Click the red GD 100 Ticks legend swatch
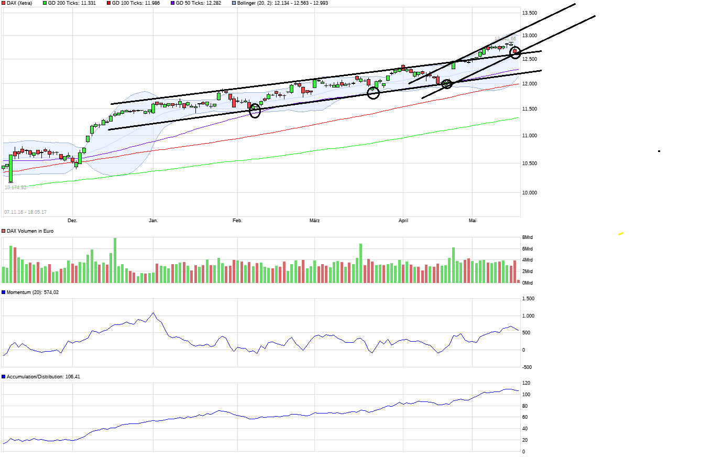 coord(109,3)
